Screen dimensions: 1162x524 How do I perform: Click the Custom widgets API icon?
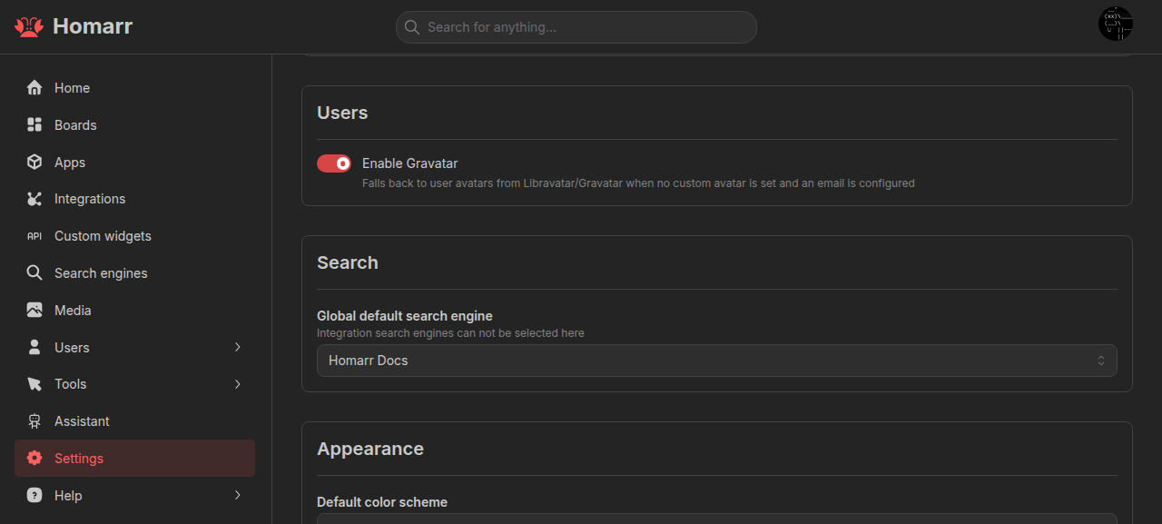point(34,236)
